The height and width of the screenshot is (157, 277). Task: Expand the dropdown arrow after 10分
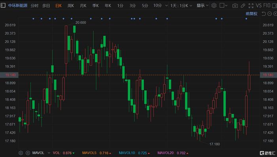167,6
